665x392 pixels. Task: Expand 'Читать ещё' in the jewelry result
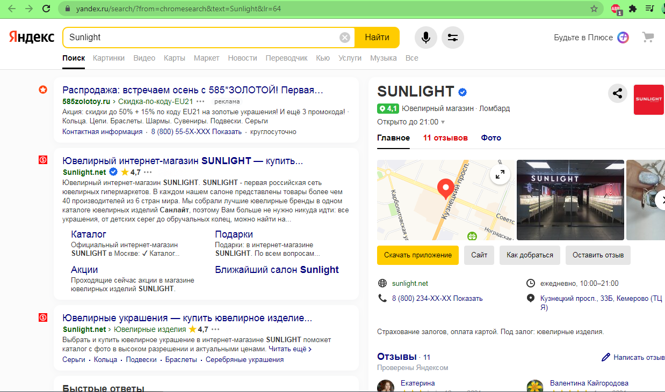290,349
